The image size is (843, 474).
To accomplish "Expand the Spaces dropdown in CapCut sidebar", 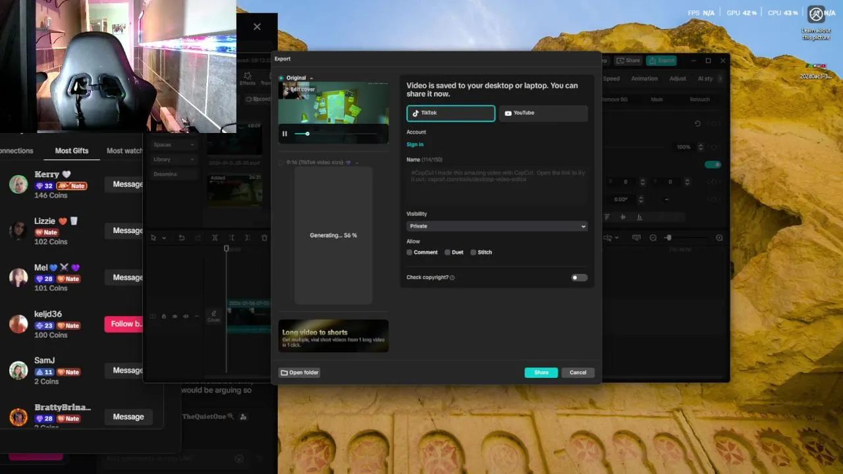I will click(173, 145).
